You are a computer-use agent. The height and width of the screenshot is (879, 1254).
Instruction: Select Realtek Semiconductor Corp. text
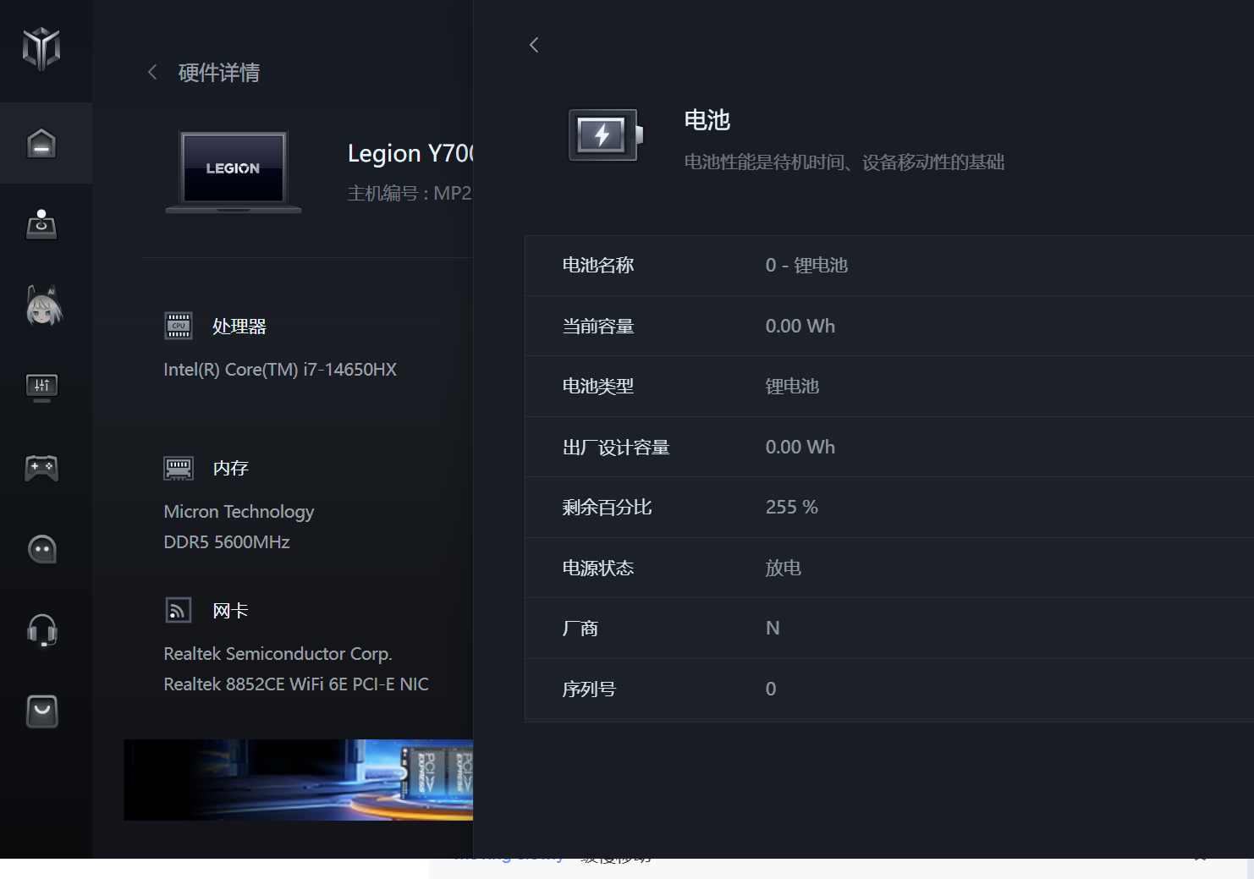278,654
